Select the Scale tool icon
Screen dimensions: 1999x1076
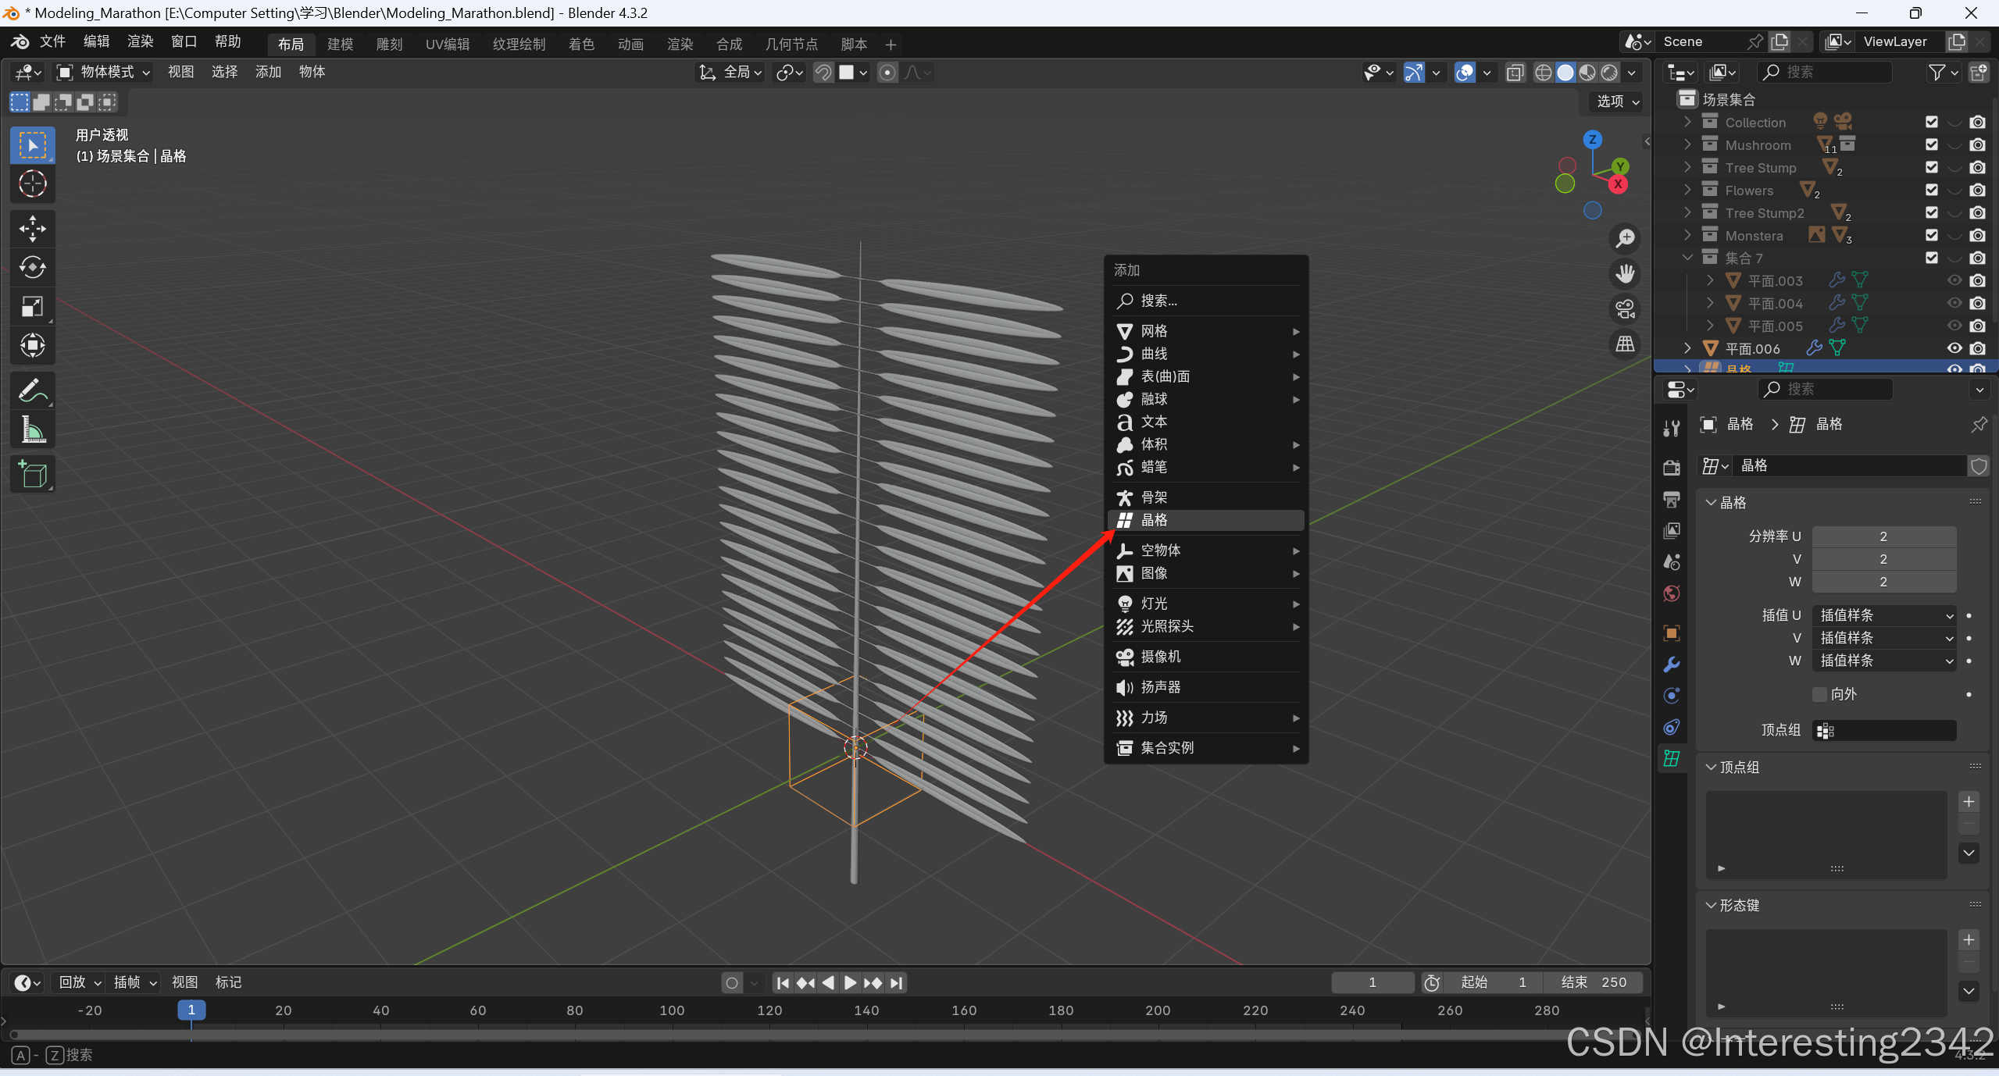pyautogui.click(x=32, y=307)
